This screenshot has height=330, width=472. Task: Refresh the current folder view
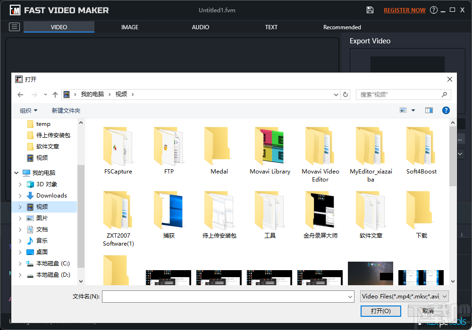click(345, 94)
